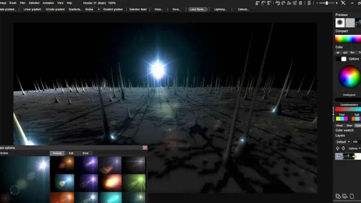Click the hamburger lines icon in top toolbar
This screenshot has width=361, height=203.
click(301, 3)
